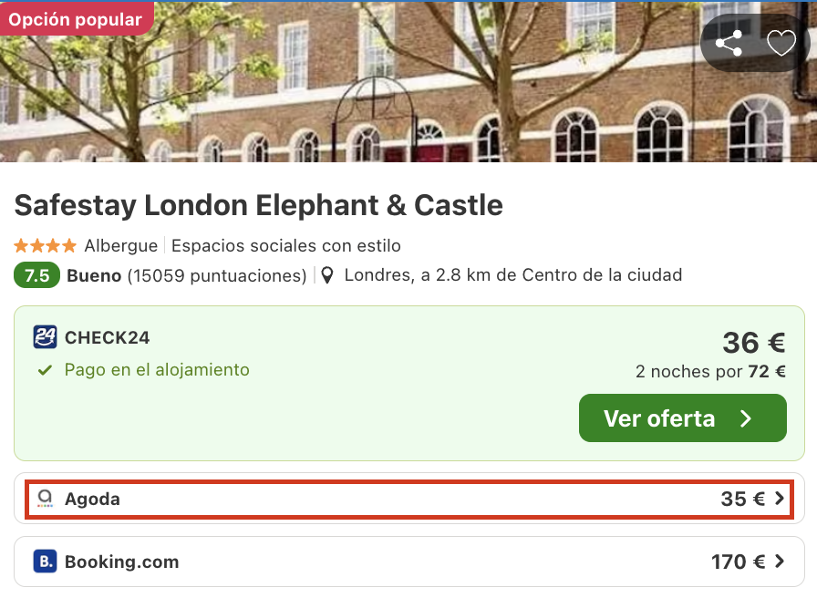Click the CHECK24 logo icon
817x598 pixels.
[x=45, y=337]
